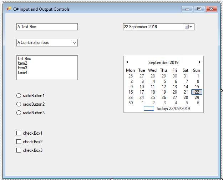223x180 pixels.
Task: Maximize the form window
Action: (199, 9)
